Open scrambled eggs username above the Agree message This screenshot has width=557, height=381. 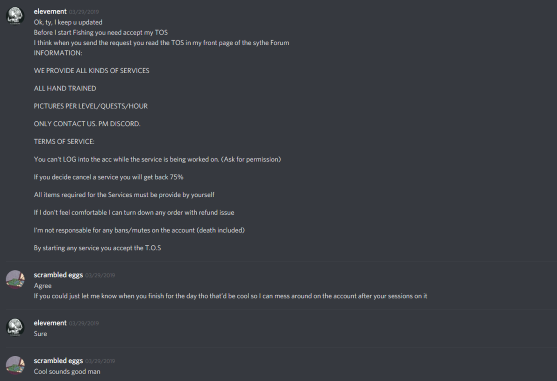click(x=58, y=275)
